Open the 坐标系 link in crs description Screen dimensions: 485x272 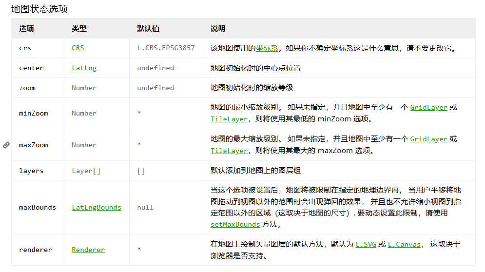click(267, 48)
